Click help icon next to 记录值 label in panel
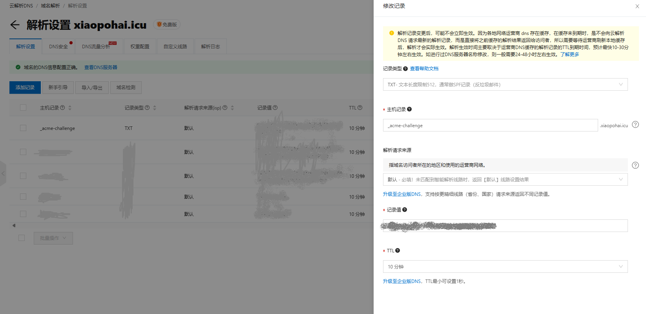The height and width of the screenshot is (314, 646). coord(405,210)
